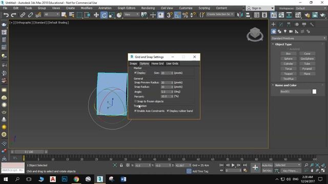Click the Align tool icon
This screenshot has width=328, height=184.
pyautogui.click(x=248, y=15)
